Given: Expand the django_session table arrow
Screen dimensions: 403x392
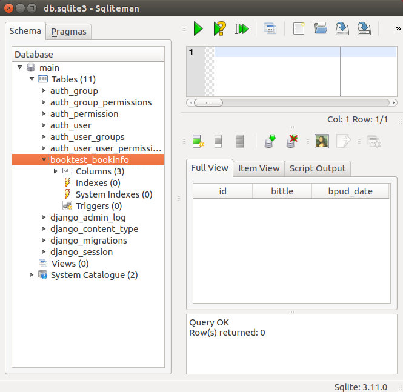Looking at the screenshot, I should click(44, 252).
